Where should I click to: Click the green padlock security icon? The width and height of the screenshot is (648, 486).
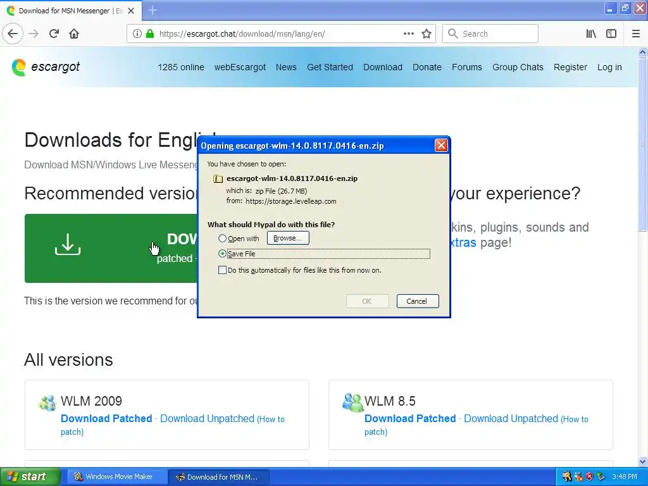point(150,34)
